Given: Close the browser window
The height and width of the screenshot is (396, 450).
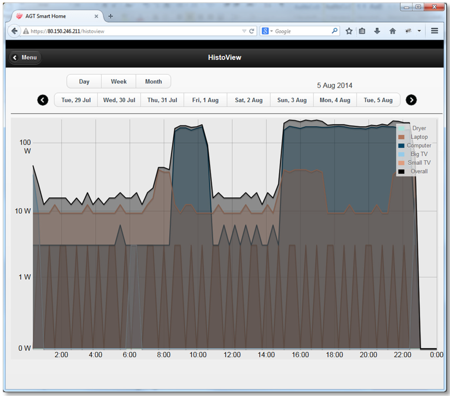Looking at the screenshot, I should click(434, 7).
